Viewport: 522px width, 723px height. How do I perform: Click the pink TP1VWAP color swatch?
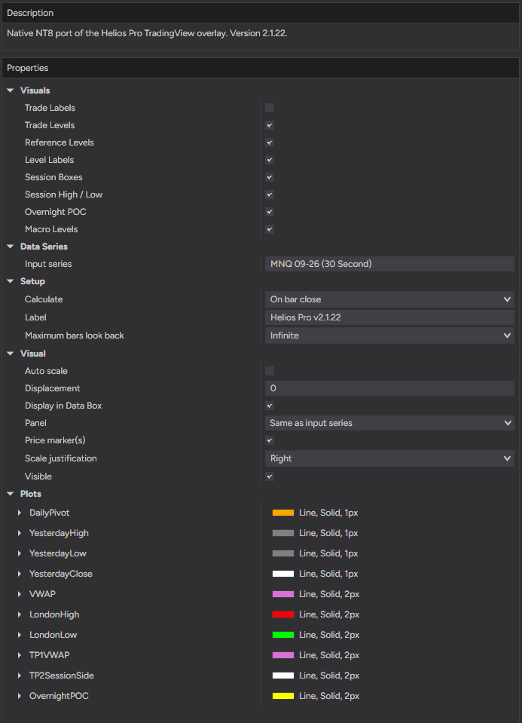click(x=283, y=655)
